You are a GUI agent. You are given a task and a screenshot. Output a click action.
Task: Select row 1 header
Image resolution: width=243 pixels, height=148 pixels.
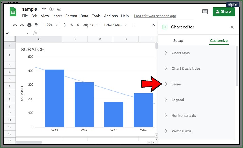pyautogui.click(x=10, y=46)
